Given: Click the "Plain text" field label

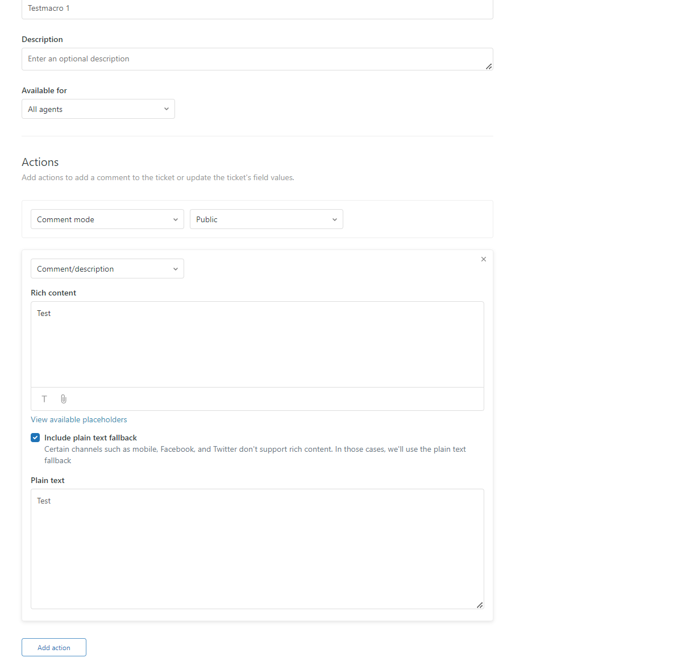Looking at the screenshot, I should (48, 480).
